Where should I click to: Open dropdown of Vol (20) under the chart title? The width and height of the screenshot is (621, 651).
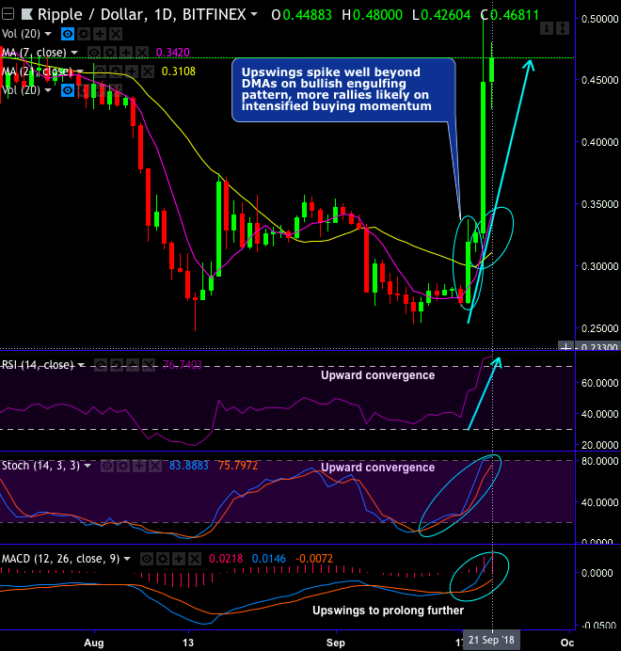point(48,34)
